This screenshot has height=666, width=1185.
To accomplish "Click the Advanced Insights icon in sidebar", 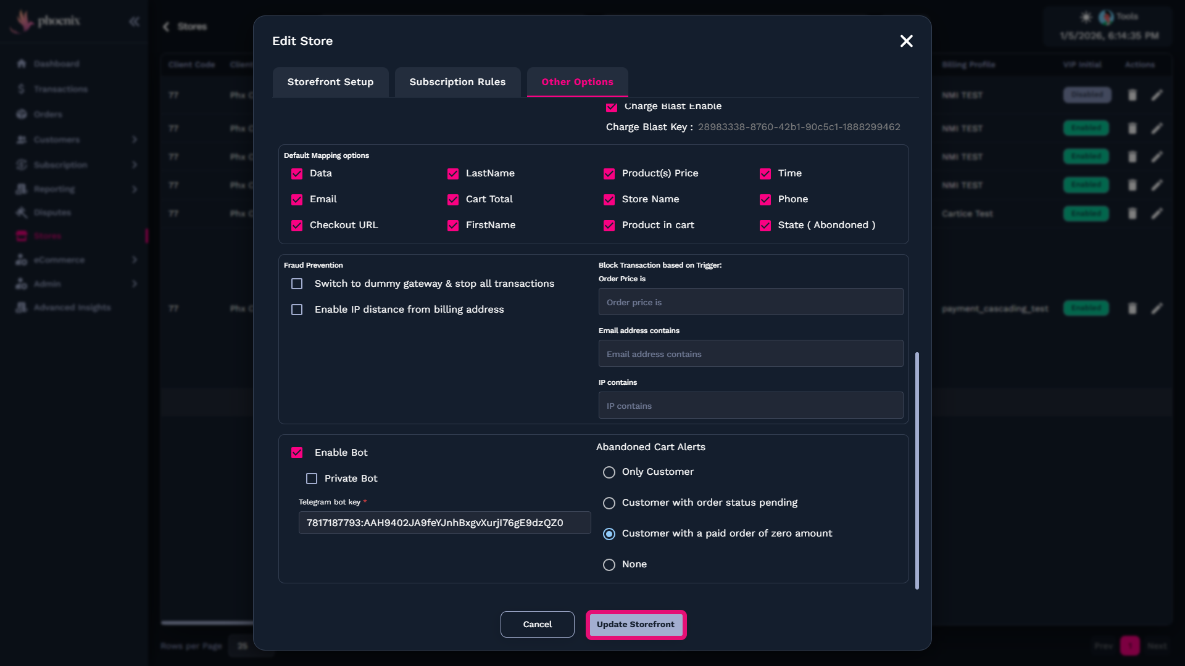I will pyautogui.click(x=22, y=307).
